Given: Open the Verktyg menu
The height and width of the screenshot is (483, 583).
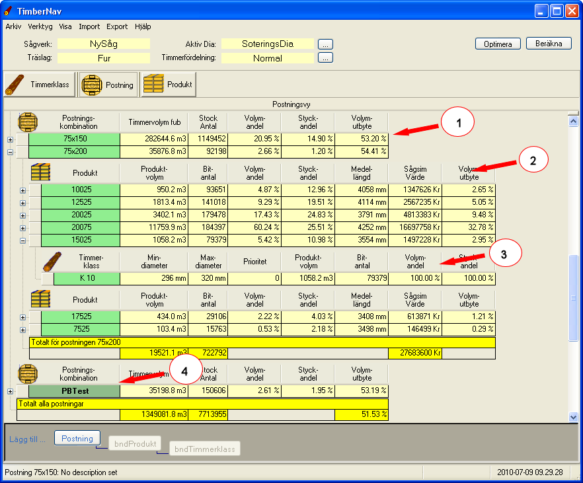Looking at the screenshot, I should (40, 26).
